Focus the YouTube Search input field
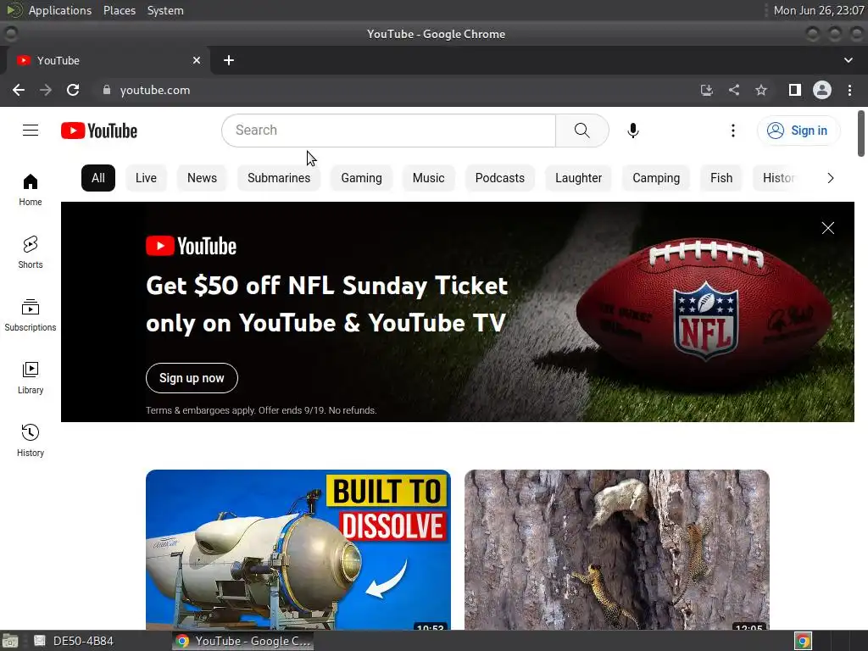Viewport: 868px width, 651px height. point(388,131)
